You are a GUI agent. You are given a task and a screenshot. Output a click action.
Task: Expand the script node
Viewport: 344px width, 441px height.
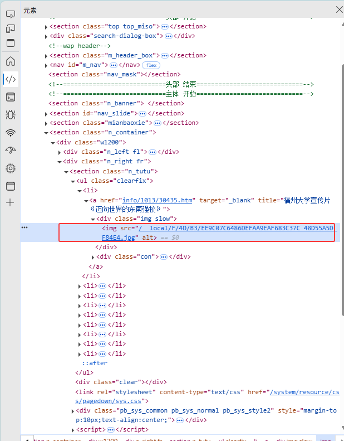[x=73, y=430]
